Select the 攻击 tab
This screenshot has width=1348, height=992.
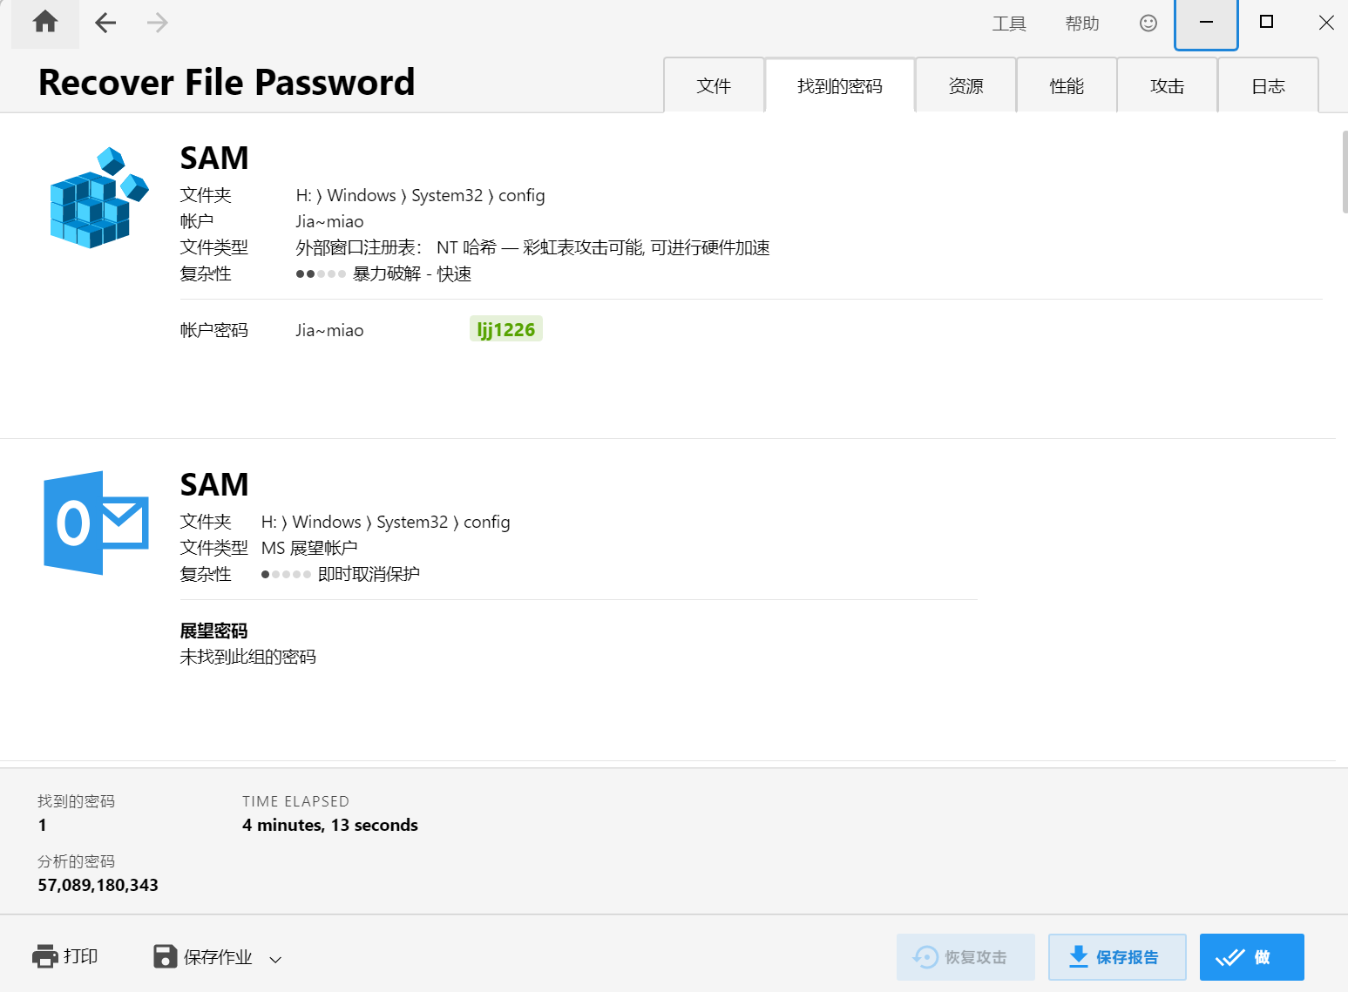click(x=1168, y=85)
